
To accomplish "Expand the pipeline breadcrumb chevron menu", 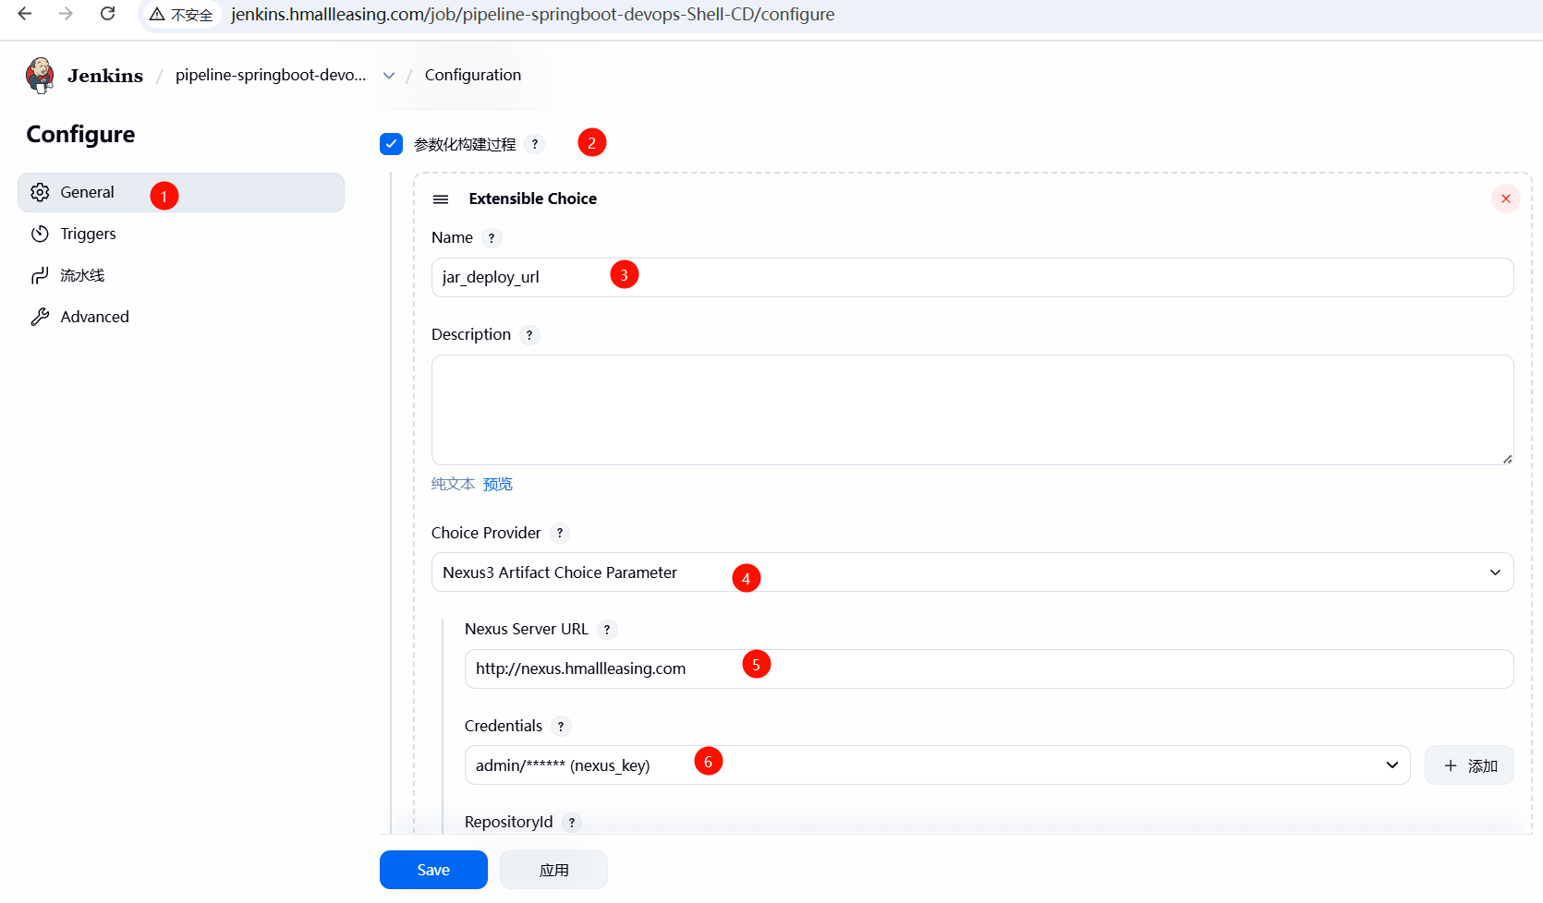I will point(389,76).
